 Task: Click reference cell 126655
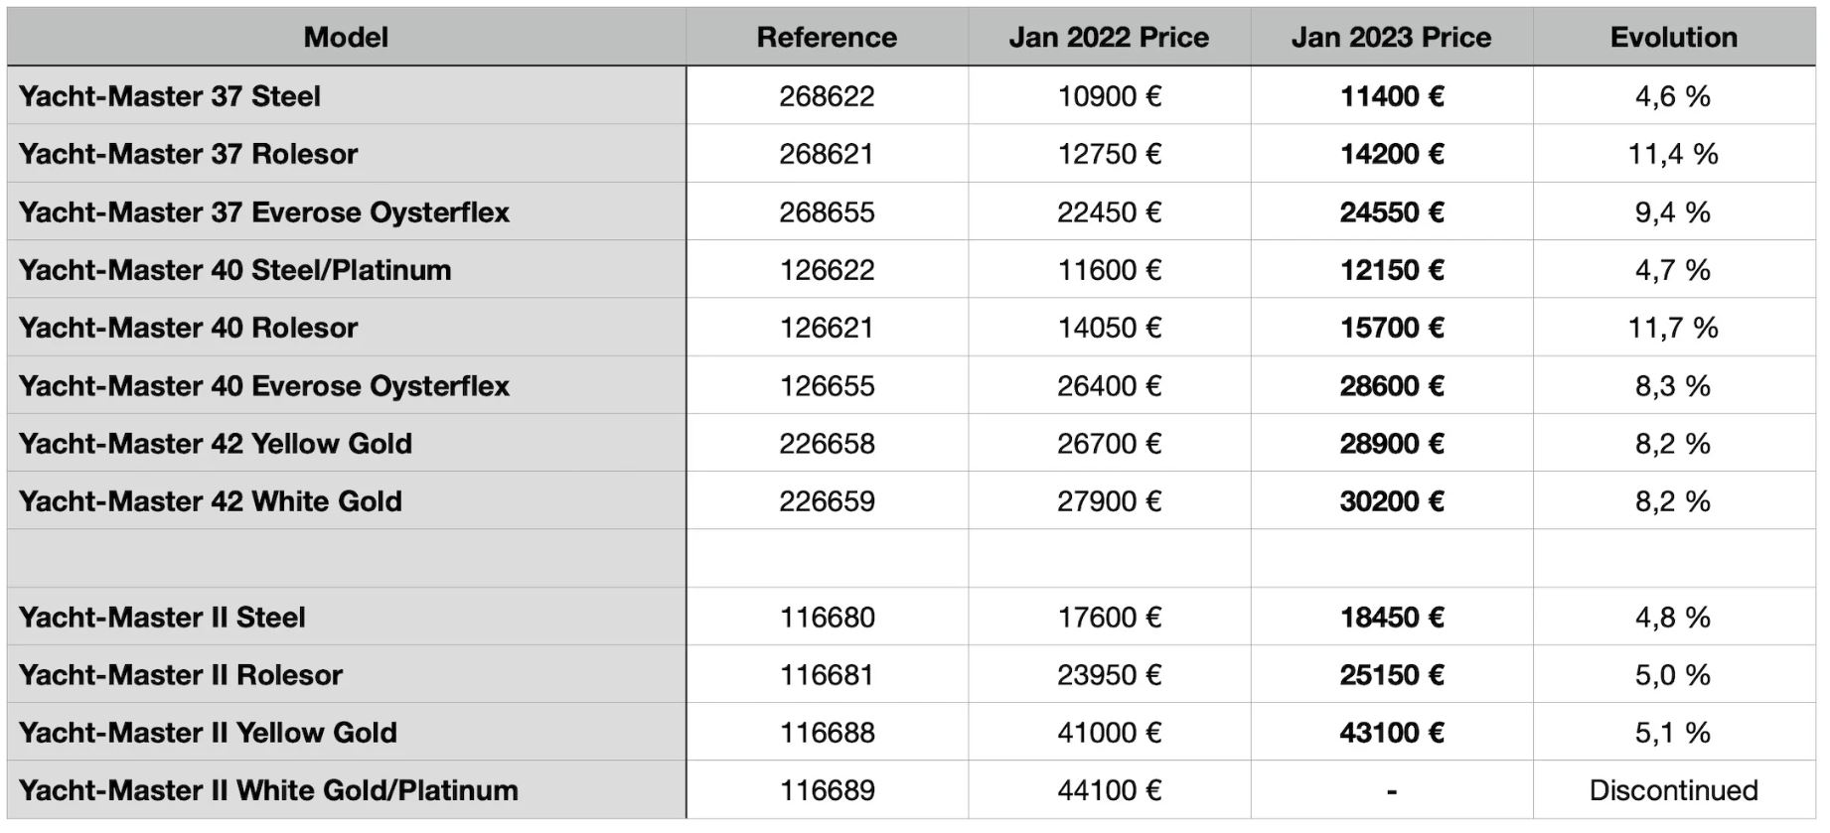(x=827, y=386)
